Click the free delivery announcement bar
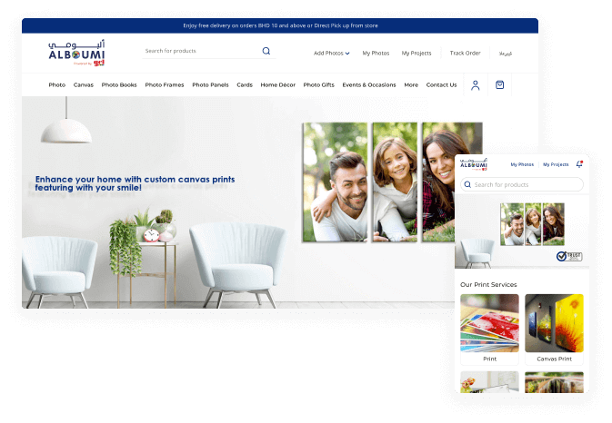The width and height of the screenshot is (612, 423). coord(280,25)
